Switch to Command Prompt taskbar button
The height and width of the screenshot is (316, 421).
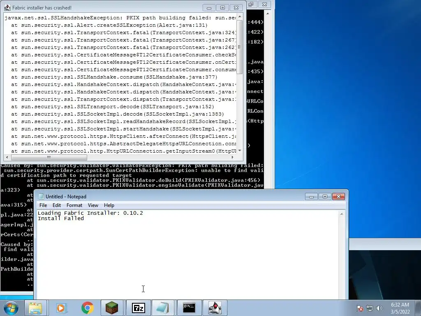click(189, 308)
